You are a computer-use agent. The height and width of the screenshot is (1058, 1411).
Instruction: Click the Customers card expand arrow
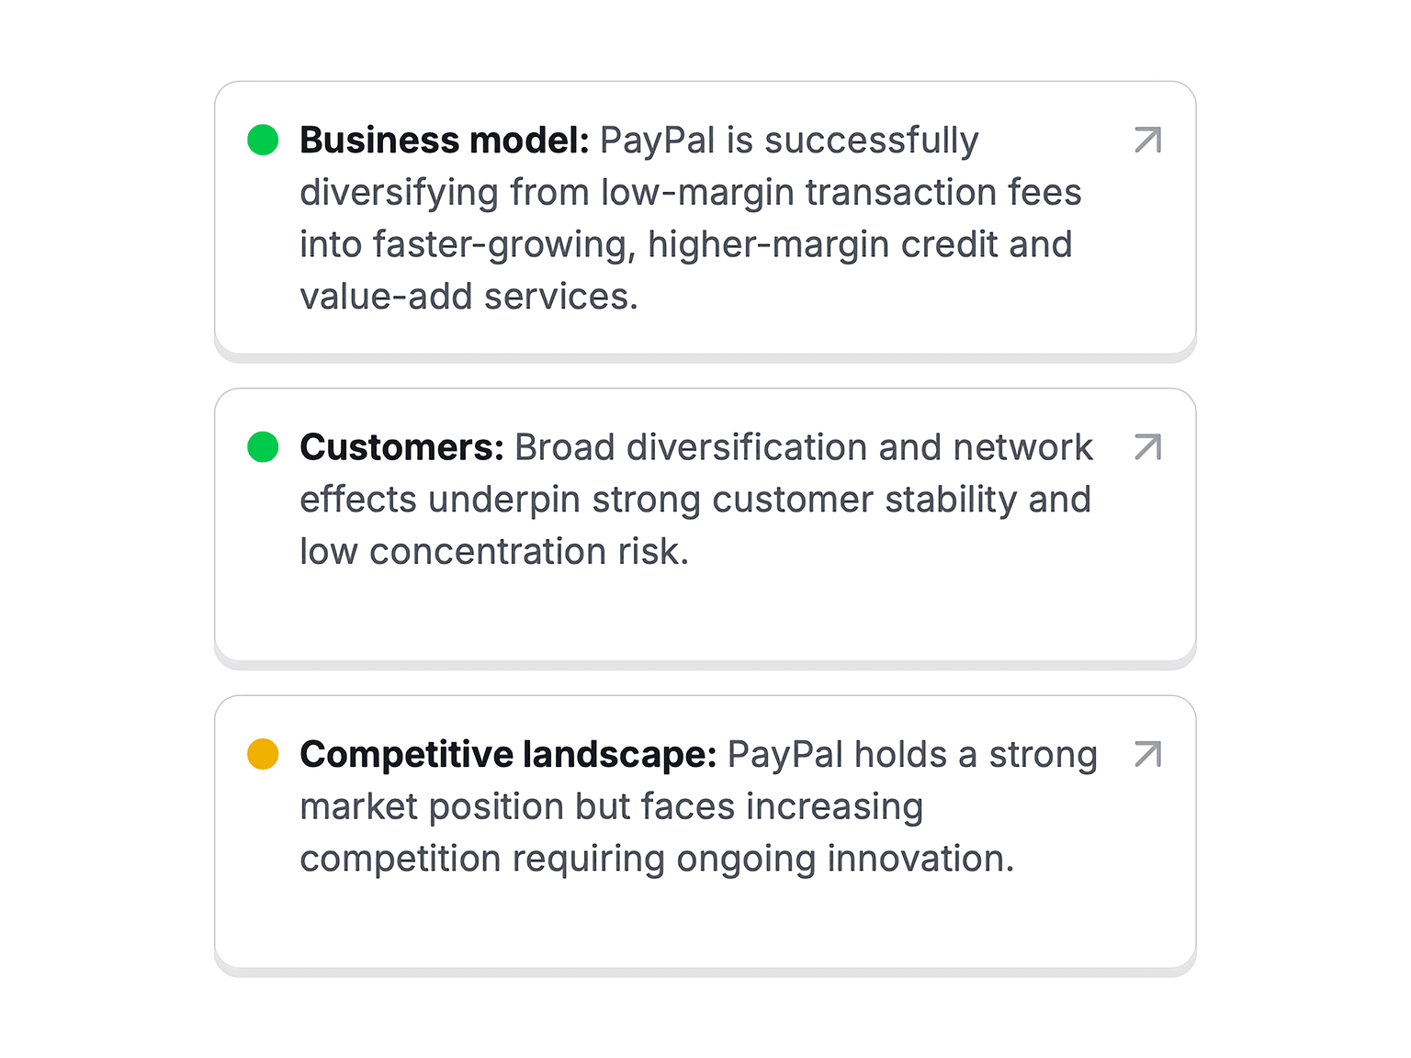(1147, 447)
